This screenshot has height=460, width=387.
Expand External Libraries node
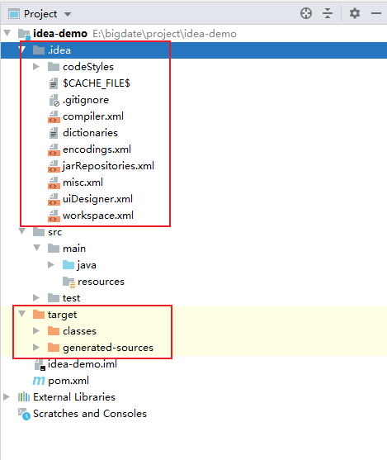click(6, 397)
